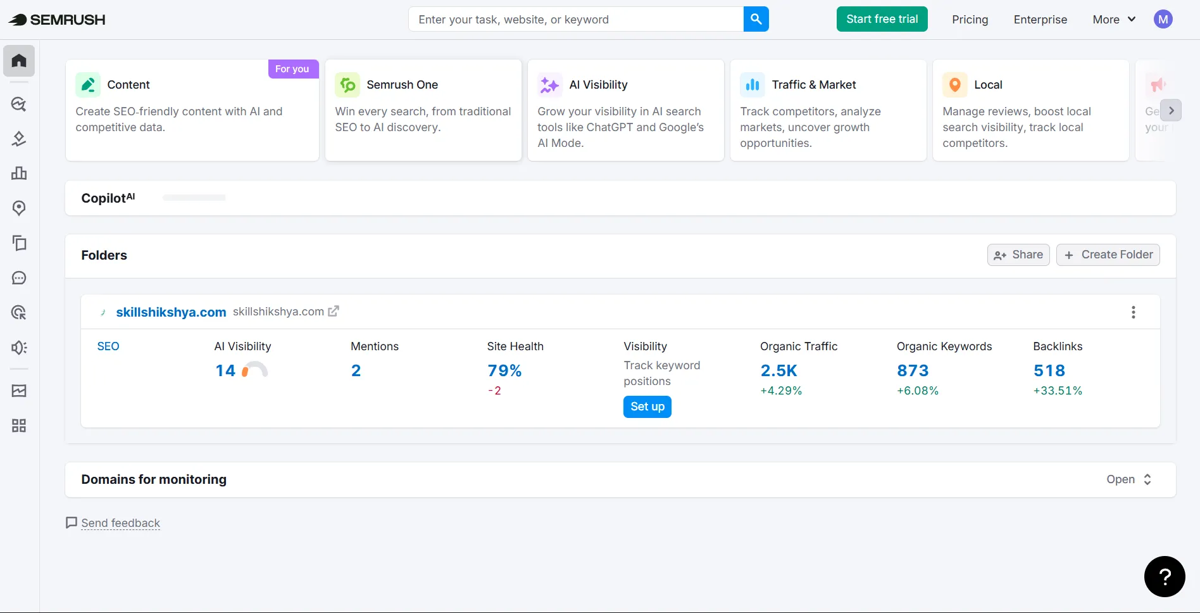Open the Pricing menu item
Screen dimensions: 1200x613
coord(970,20)
